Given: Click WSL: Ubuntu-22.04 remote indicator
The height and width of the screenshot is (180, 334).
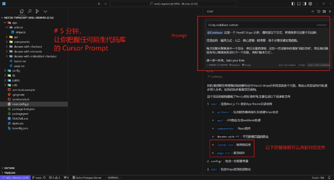Looking at the screenshot, I should [x=15, y=177].
